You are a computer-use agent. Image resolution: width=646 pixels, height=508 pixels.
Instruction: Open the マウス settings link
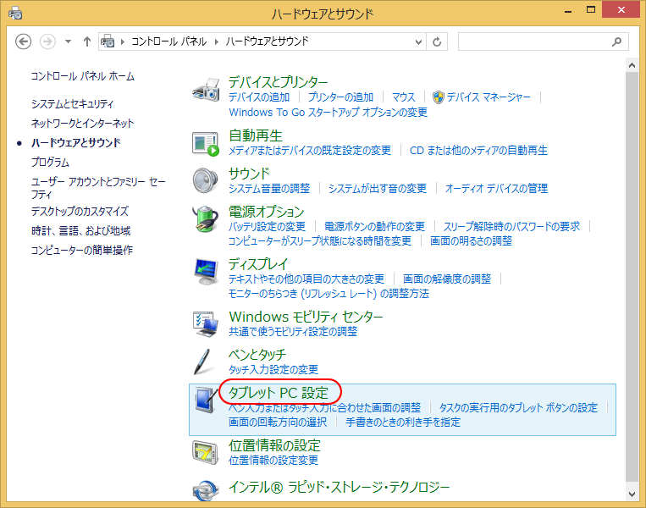(x=403, y=97)
